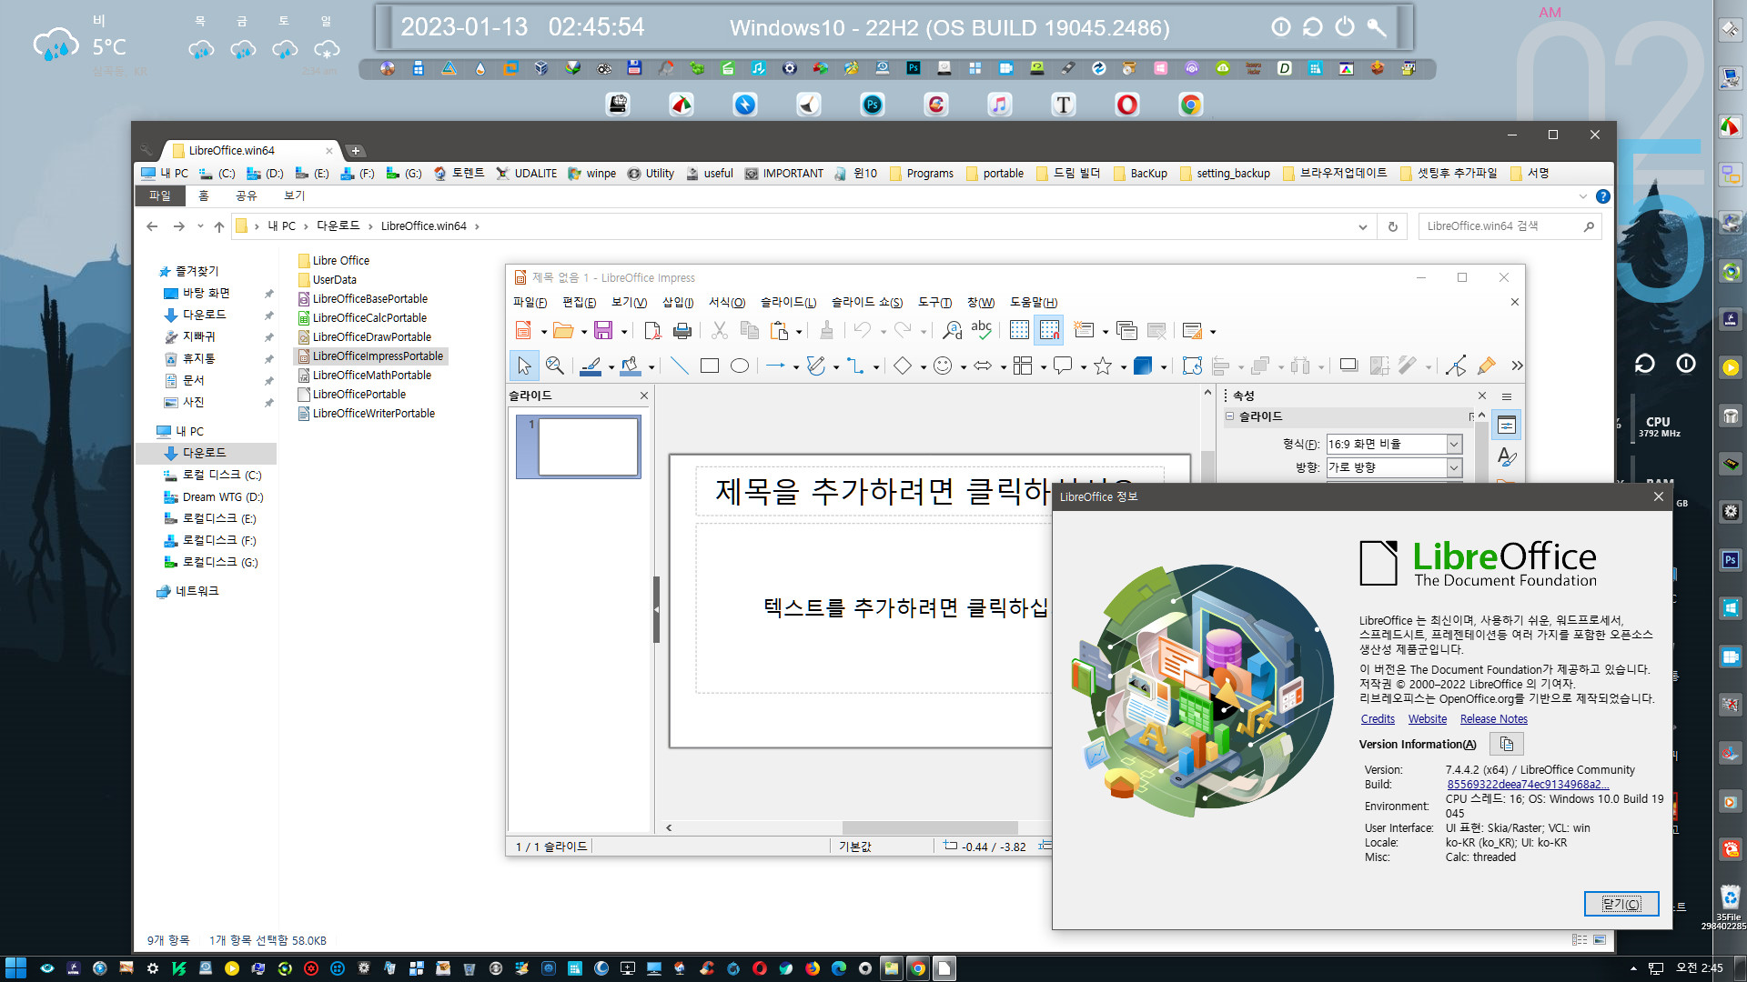Toggle 3D Objects extrusion button

pos(1143,366)
